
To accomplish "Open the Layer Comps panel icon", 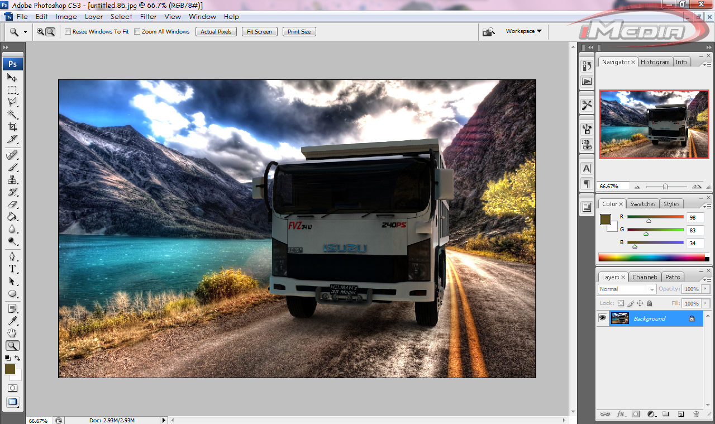I will [x=587, y=207].
